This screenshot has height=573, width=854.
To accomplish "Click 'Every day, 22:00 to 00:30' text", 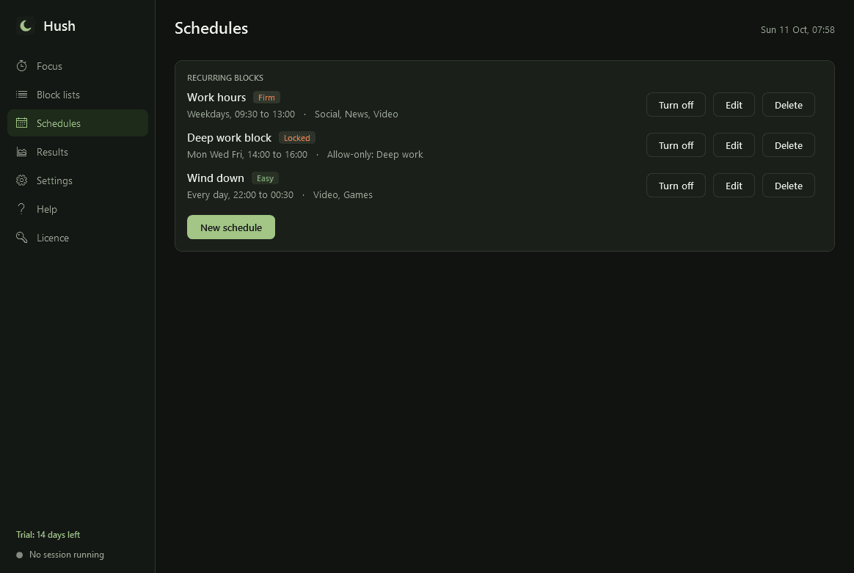I will click(240, 195).
